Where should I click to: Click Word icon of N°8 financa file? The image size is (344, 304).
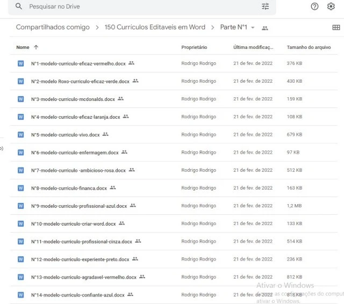(20, 188)
